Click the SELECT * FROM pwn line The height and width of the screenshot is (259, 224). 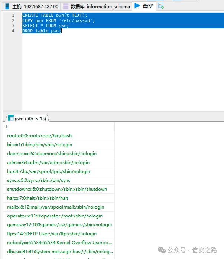[x=45, y=26]
